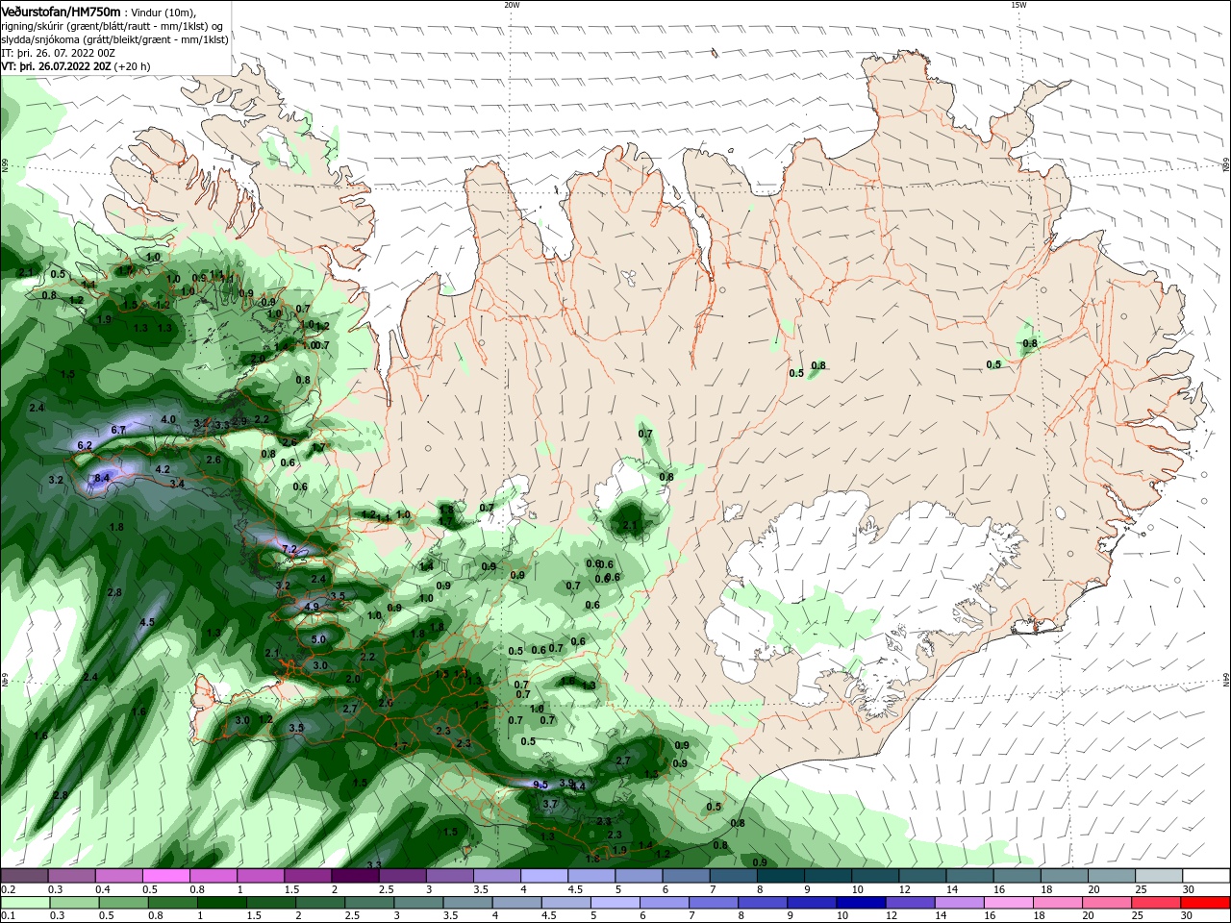This screenshot has height=923, width=1231.
Task: Click the darkest purple 2 swatch in the snow legend
Action: point(355,876)
